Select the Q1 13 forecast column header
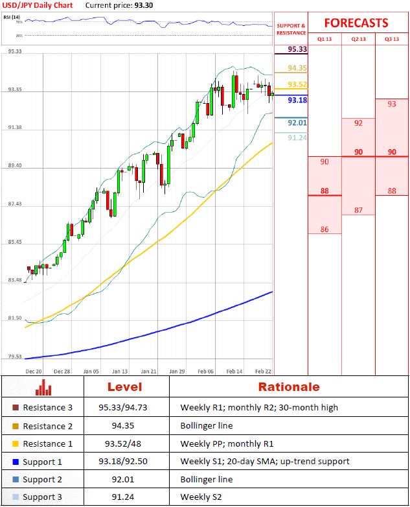The image size is (410, 507). click(x=325, y=39)
